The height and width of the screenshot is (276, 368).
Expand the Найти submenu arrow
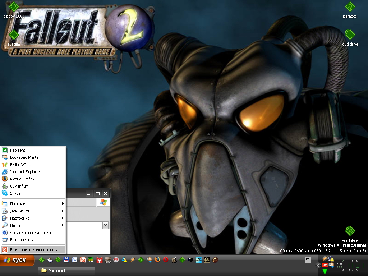(x=63, y=225)
